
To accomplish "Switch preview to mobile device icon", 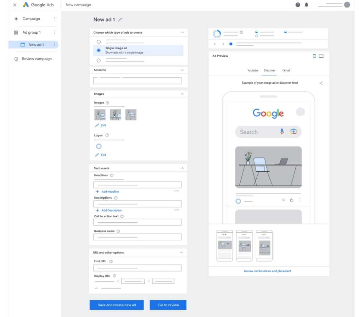I will coord(314,56).
